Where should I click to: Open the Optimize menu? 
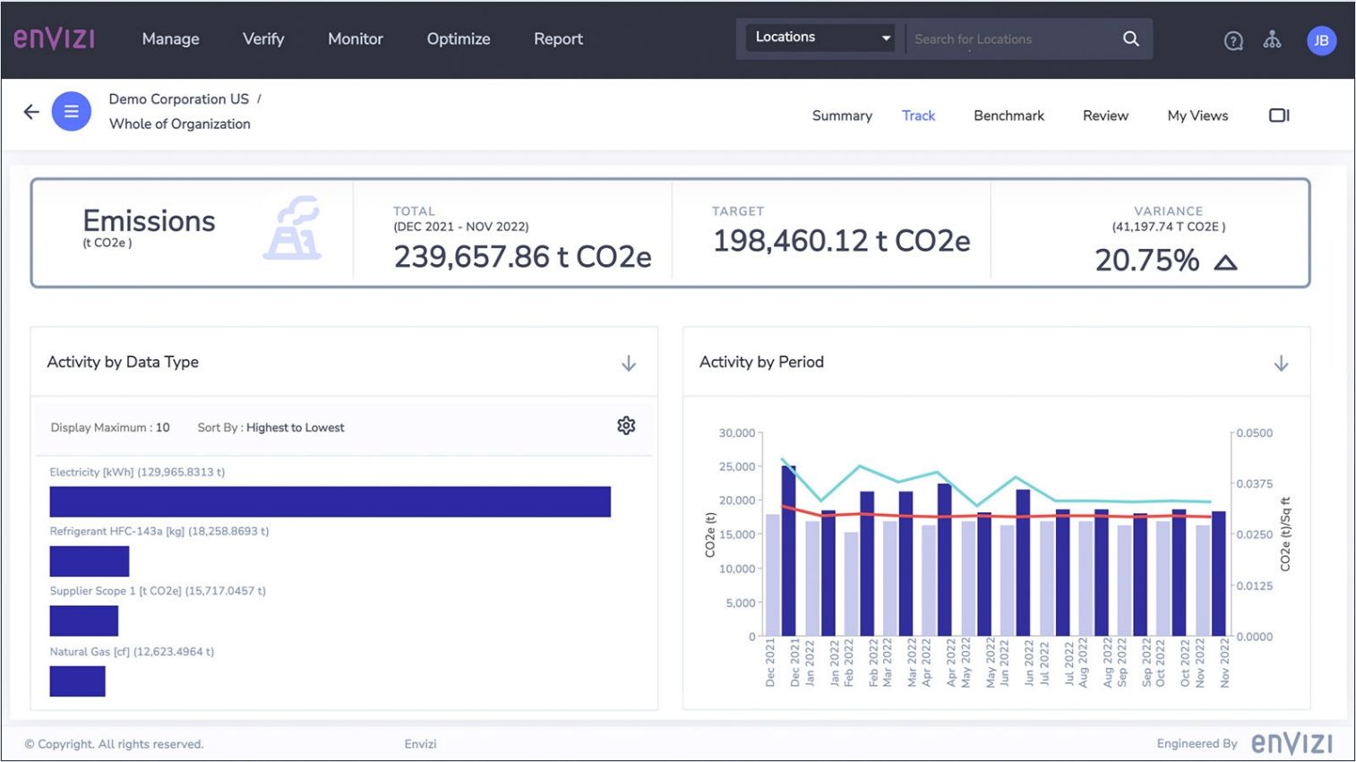pyautogui.click(x=459, y=39)
